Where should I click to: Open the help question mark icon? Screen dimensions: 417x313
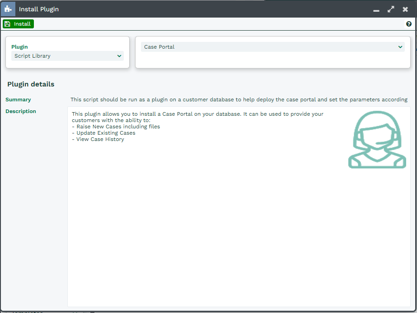409,24
